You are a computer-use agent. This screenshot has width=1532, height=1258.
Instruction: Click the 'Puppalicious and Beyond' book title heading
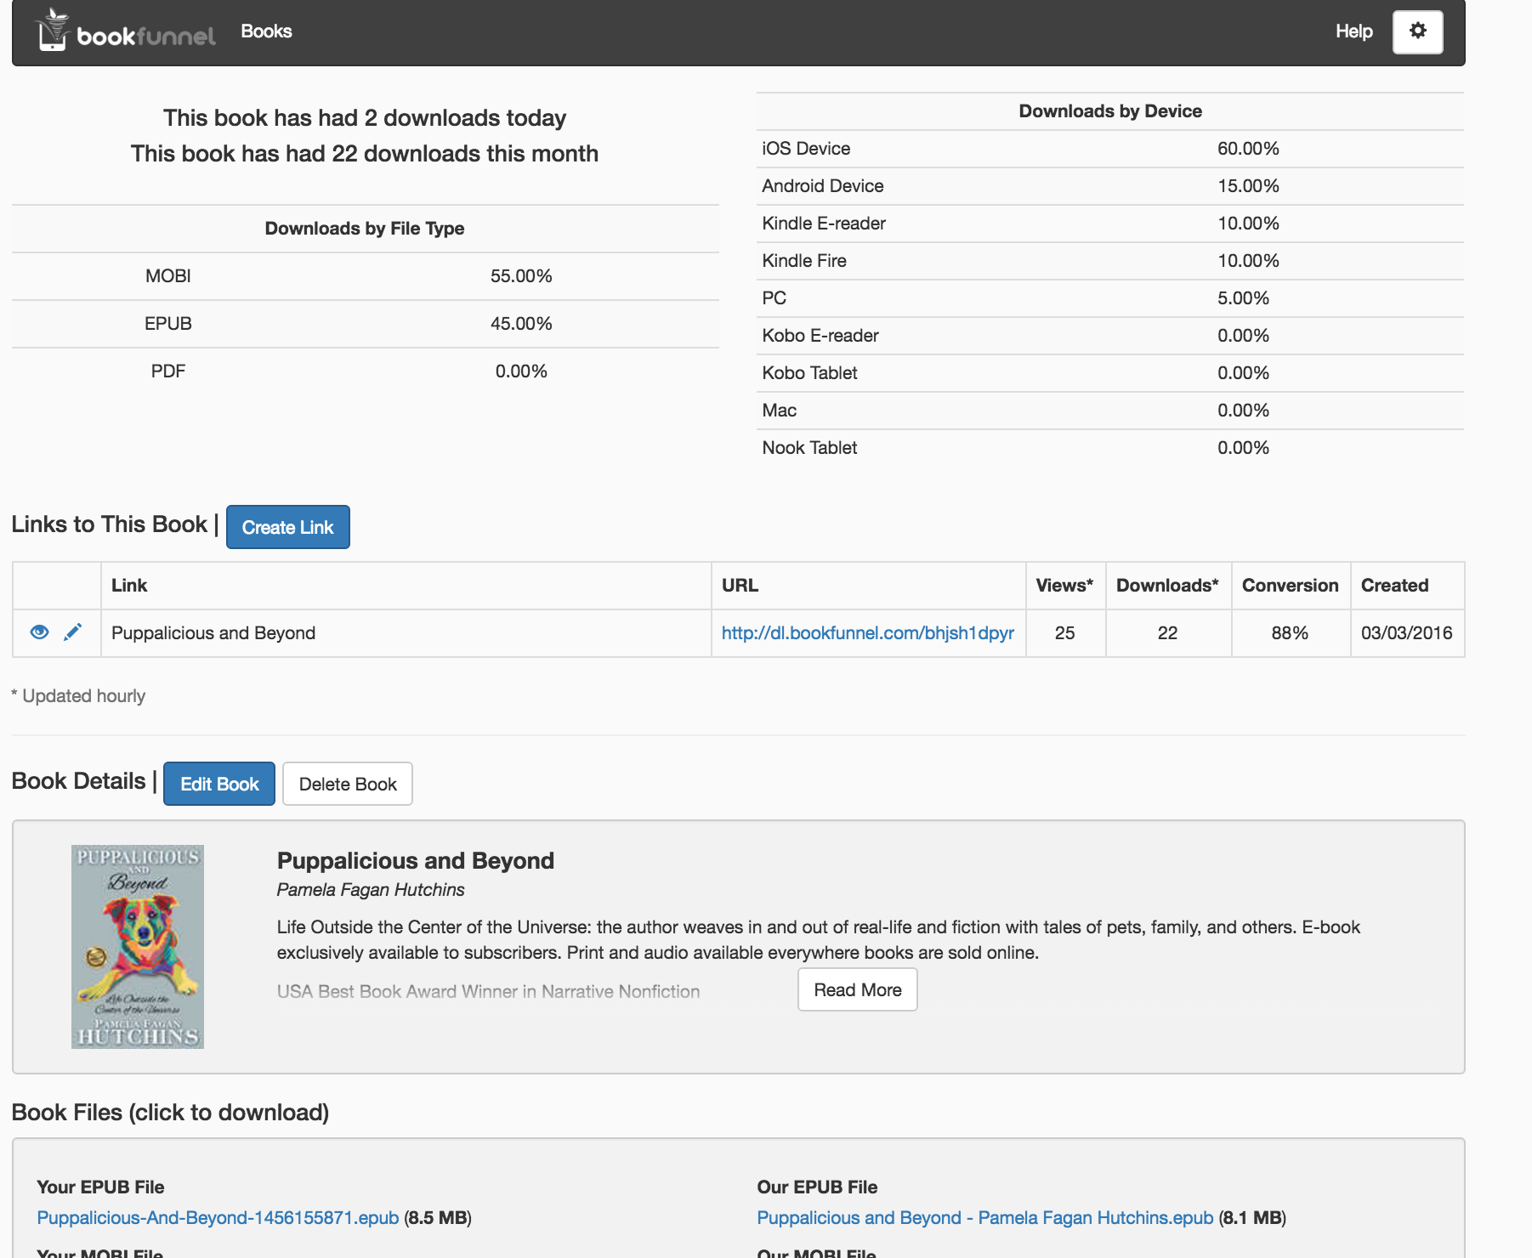pyautogui.click(x=416, y=861)
